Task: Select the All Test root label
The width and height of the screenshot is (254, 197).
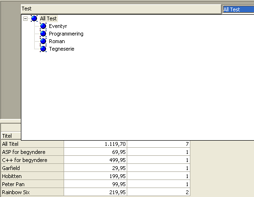Action: (48, 18)
